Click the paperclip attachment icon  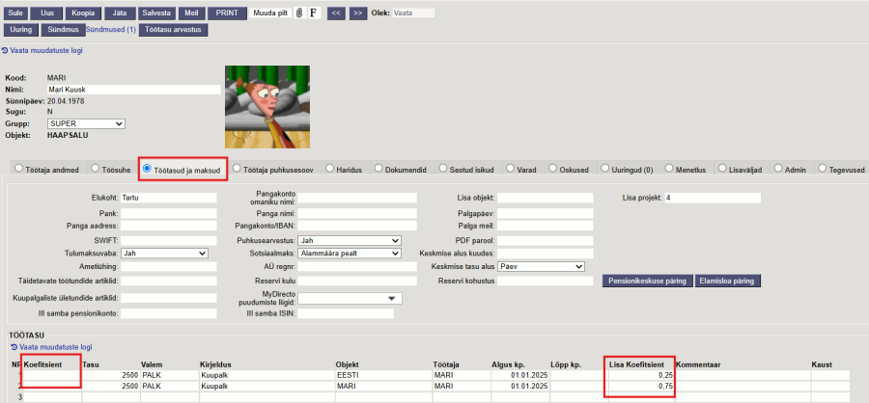[299, 13]
